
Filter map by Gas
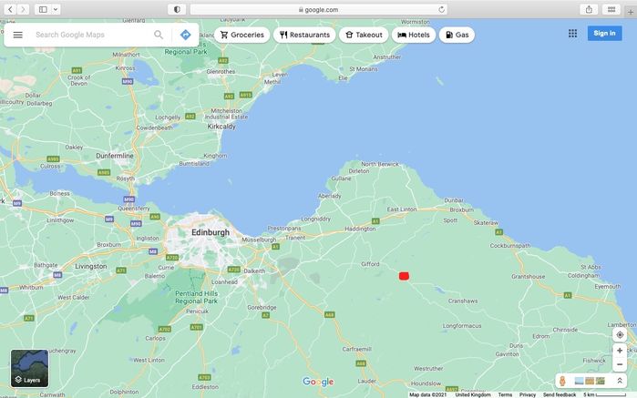[x=457, y=35]
